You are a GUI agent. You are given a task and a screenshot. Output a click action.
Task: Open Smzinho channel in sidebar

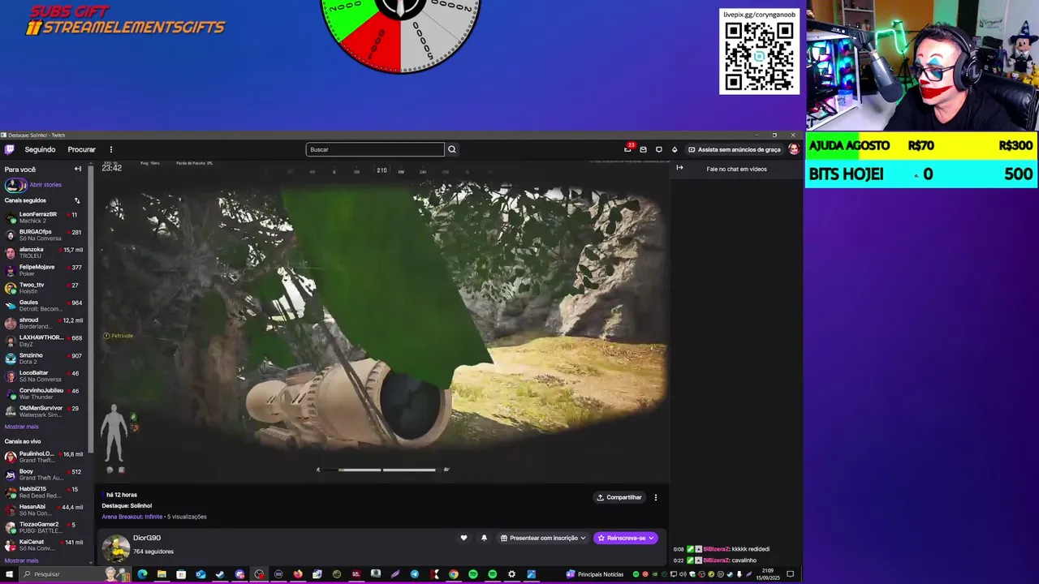pos(45,359)
